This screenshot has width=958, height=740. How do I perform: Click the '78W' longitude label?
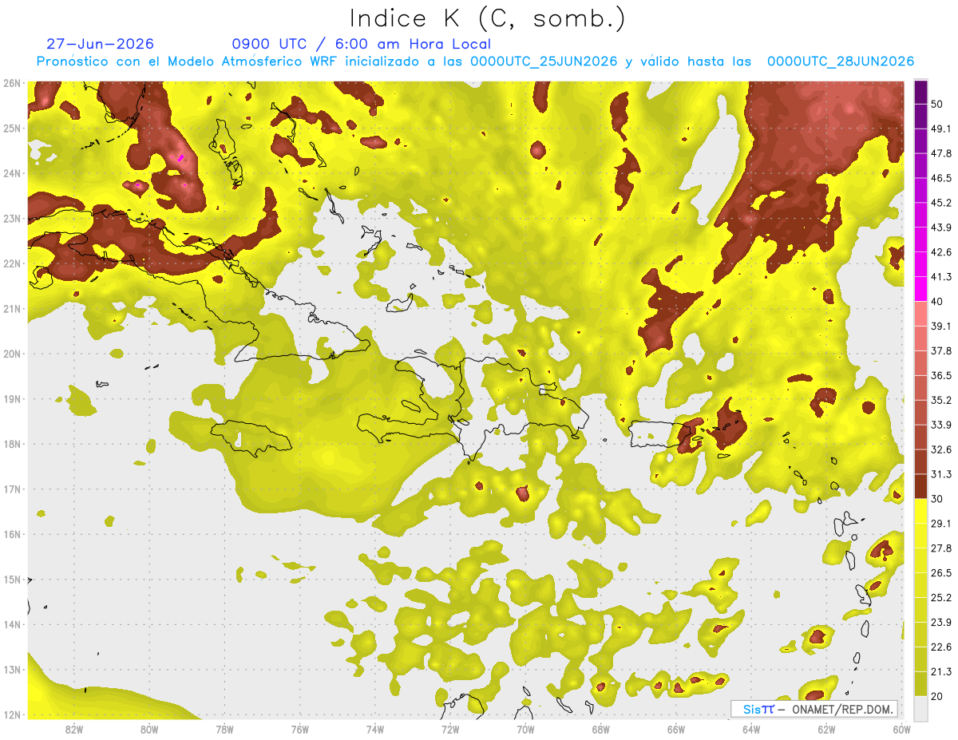click(224, 730)
